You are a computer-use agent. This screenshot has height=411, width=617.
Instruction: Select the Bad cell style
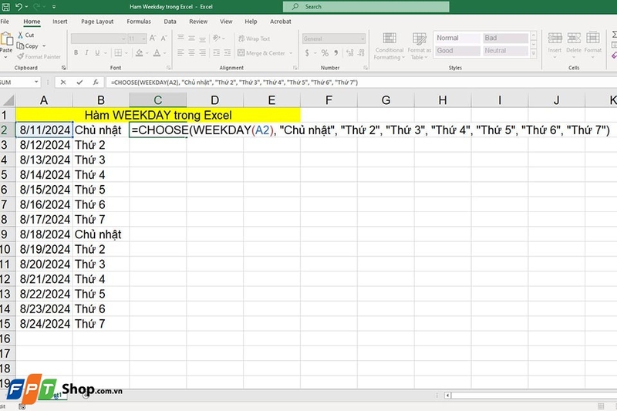click(x=505, y=38)
